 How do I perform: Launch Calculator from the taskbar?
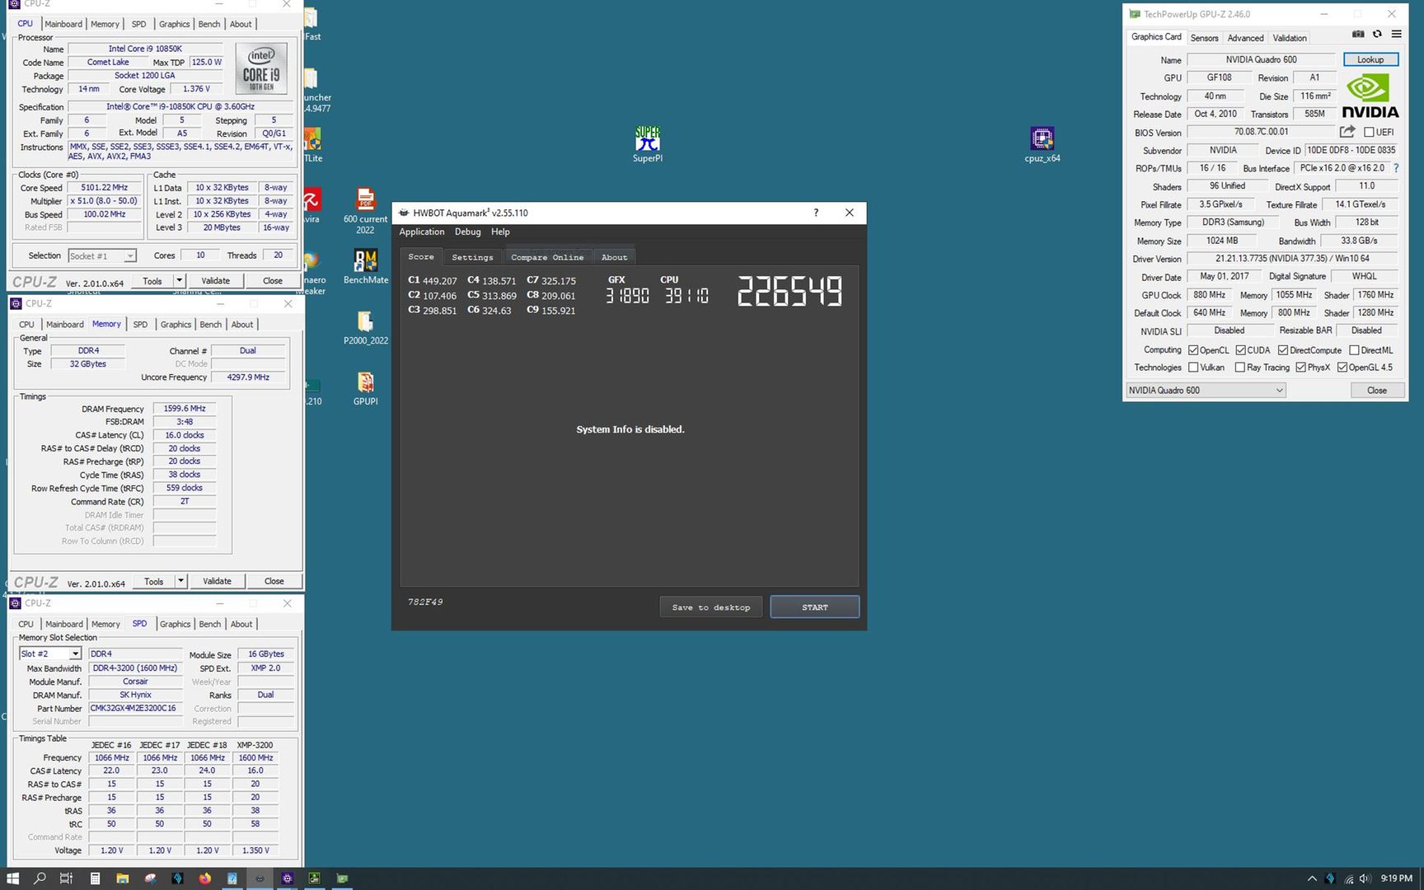tap(95, 878)
